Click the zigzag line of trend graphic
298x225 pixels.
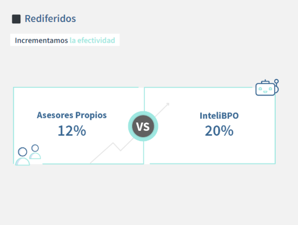click(x=112, y=151)
